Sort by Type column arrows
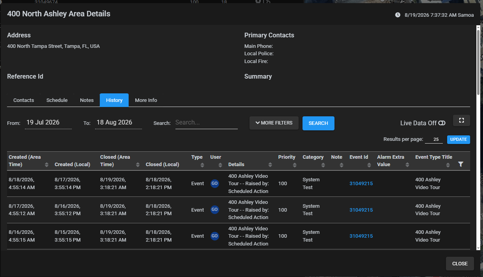This screenshot has height=277, width=483. 202,165
